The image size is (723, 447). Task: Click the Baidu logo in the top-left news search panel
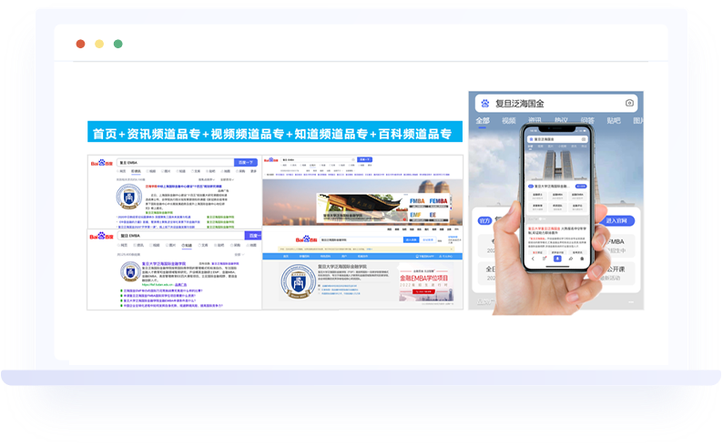(101, 163)
